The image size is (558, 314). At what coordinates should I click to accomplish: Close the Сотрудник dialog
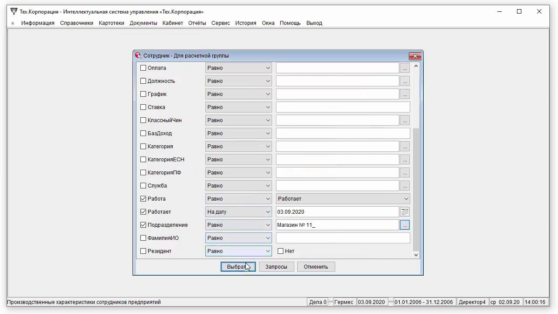click(415, 56)
